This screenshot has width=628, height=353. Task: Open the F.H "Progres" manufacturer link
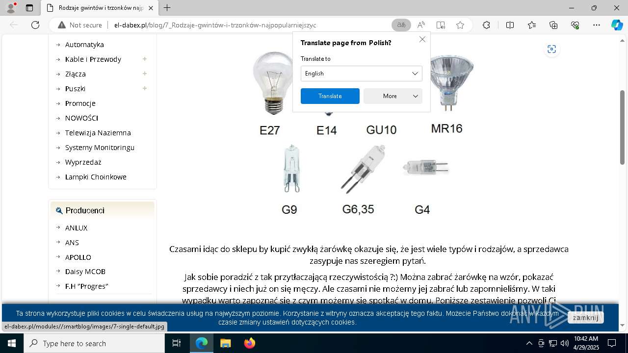tap(86, 286)
